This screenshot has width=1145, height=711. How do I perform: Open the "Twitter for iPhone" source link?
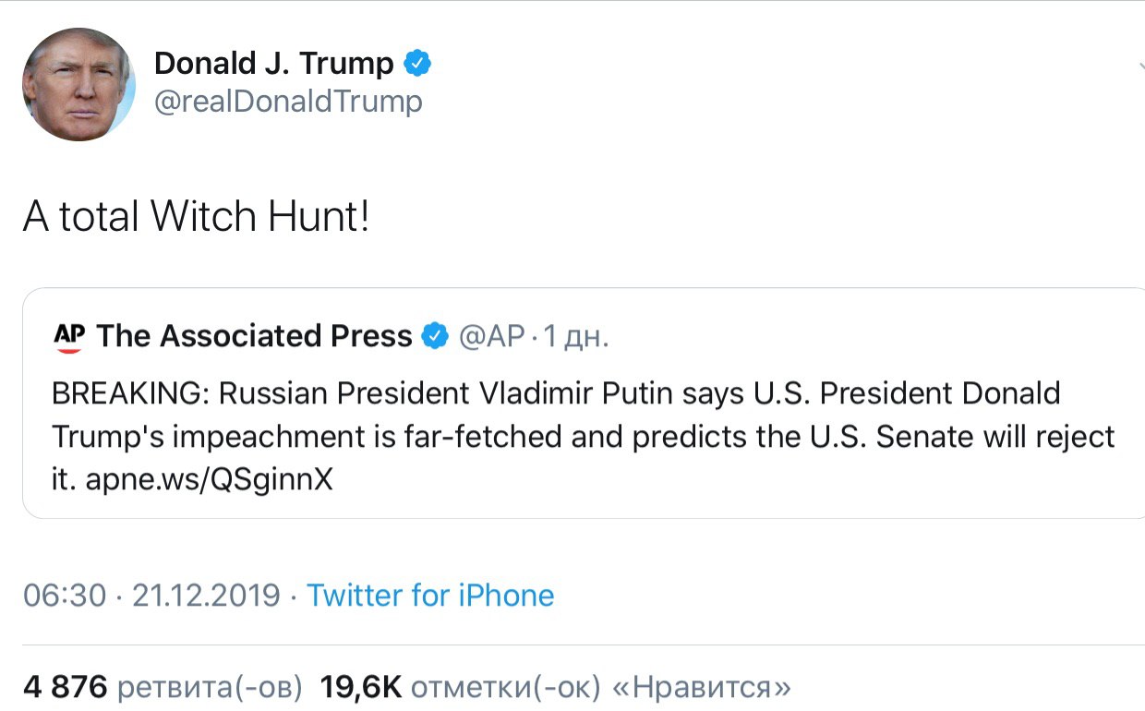pos(430,596)
